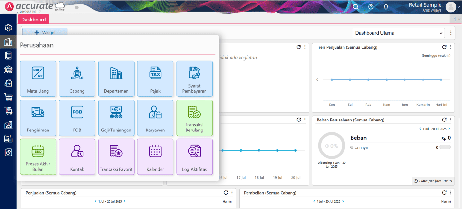Open the Log Aktifitas tile
Screen dimensions: 462x209
click(194, 157)
